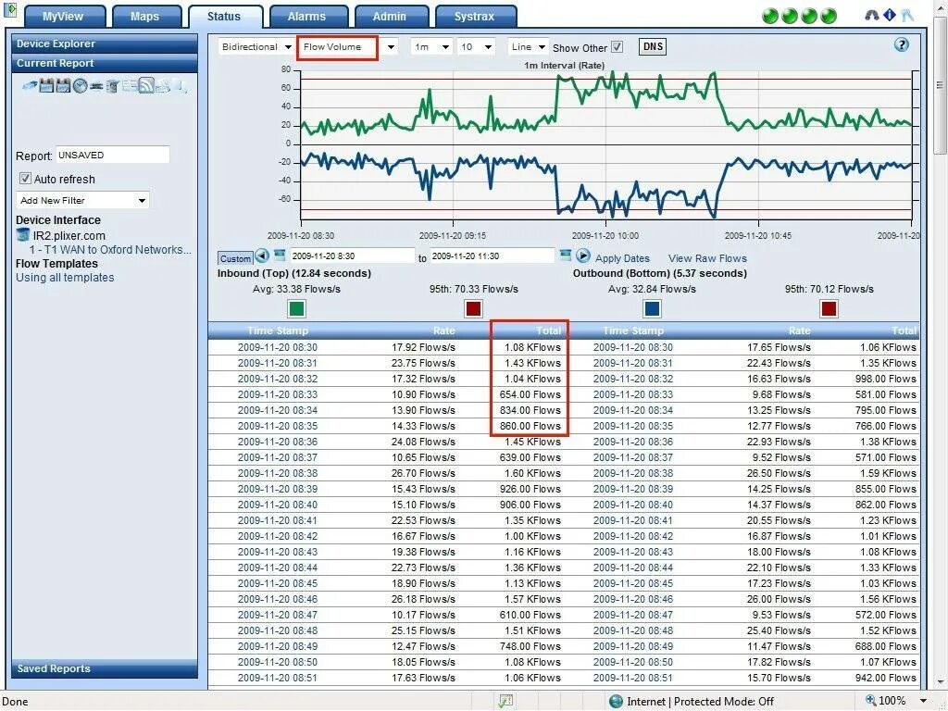Open the Line graph type dropdown
This screenshot has height=711, width=948.
point(529,46)
